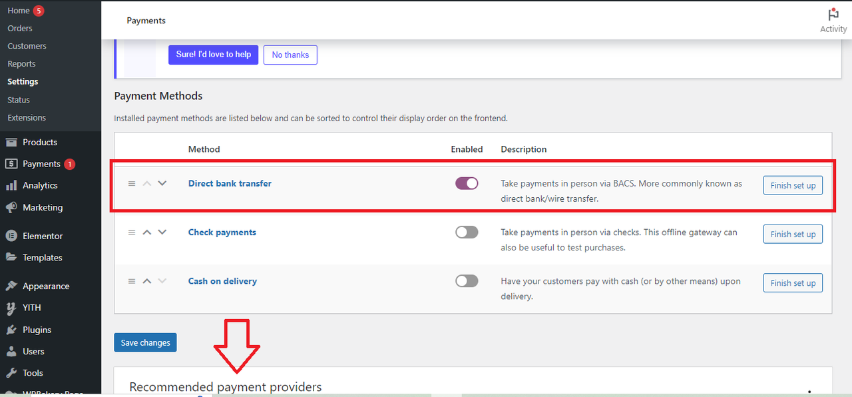Move Check payments up with chevron
This screenshot has width=852, height=397.
[x=147, y=232]
